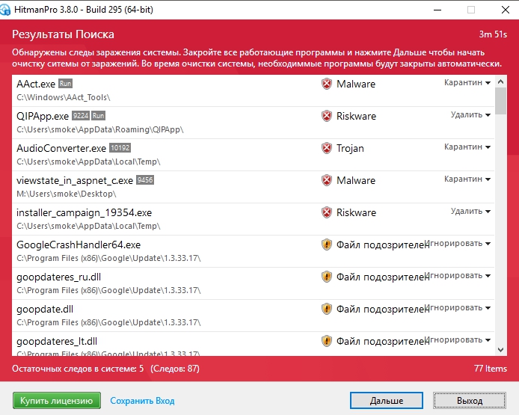The height and width of the screenshot is (415, 519).
Task: Select the QIPApp.exe file name
Action: [43, 116]
